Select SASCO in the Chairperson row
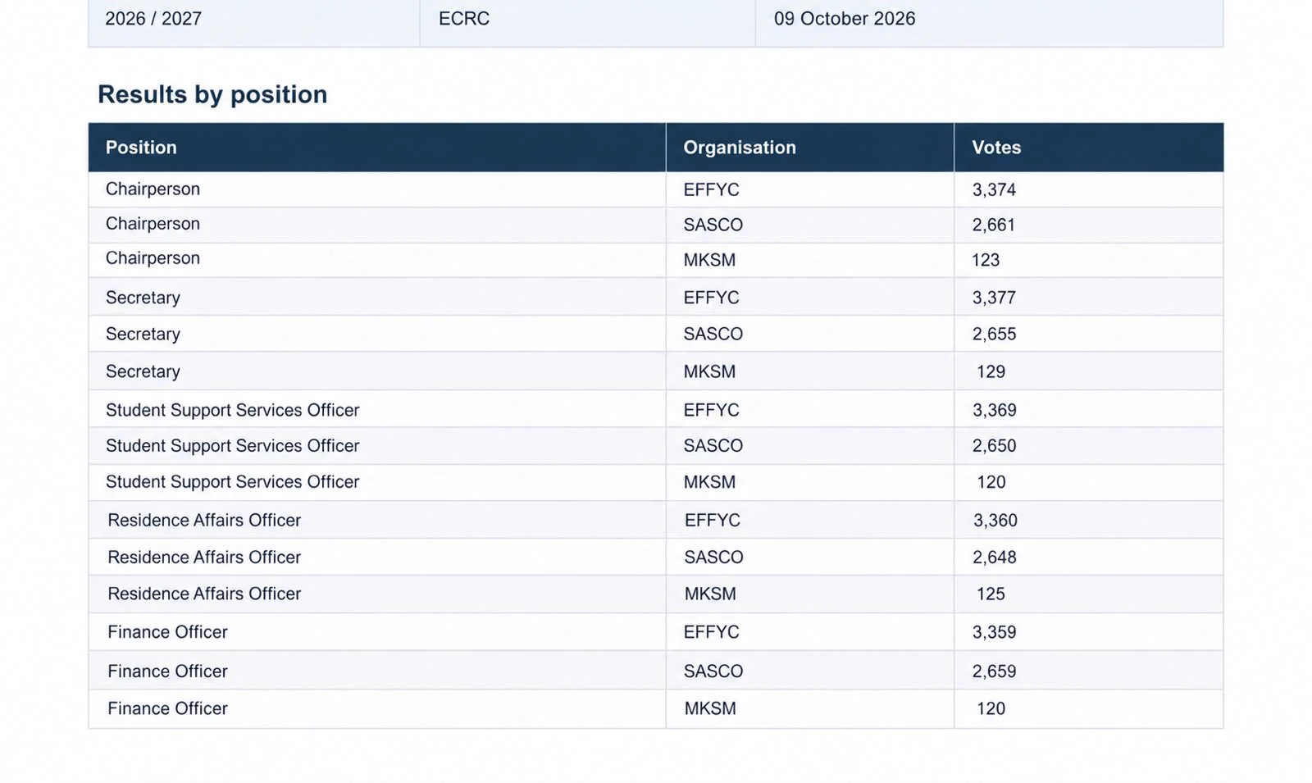This screenshot has width=1312, height=783. pyautogui.click(x=713, y=225)
